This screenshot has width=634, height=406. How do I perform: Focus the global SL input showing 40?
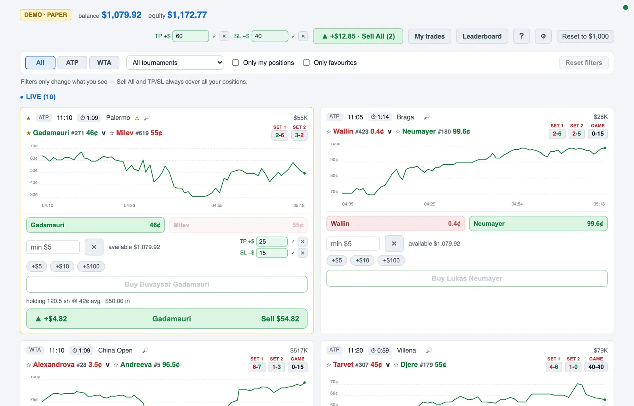[269, 36]
